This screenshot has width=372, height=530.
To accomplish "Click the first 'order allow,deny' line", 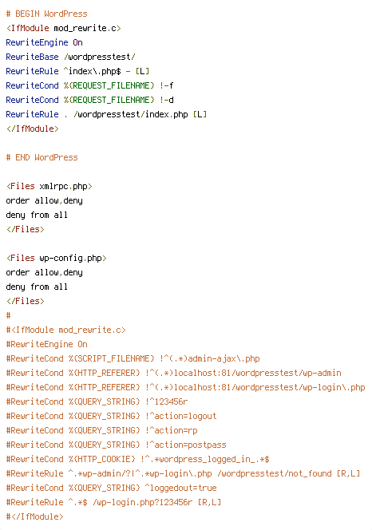I will 44,200.
